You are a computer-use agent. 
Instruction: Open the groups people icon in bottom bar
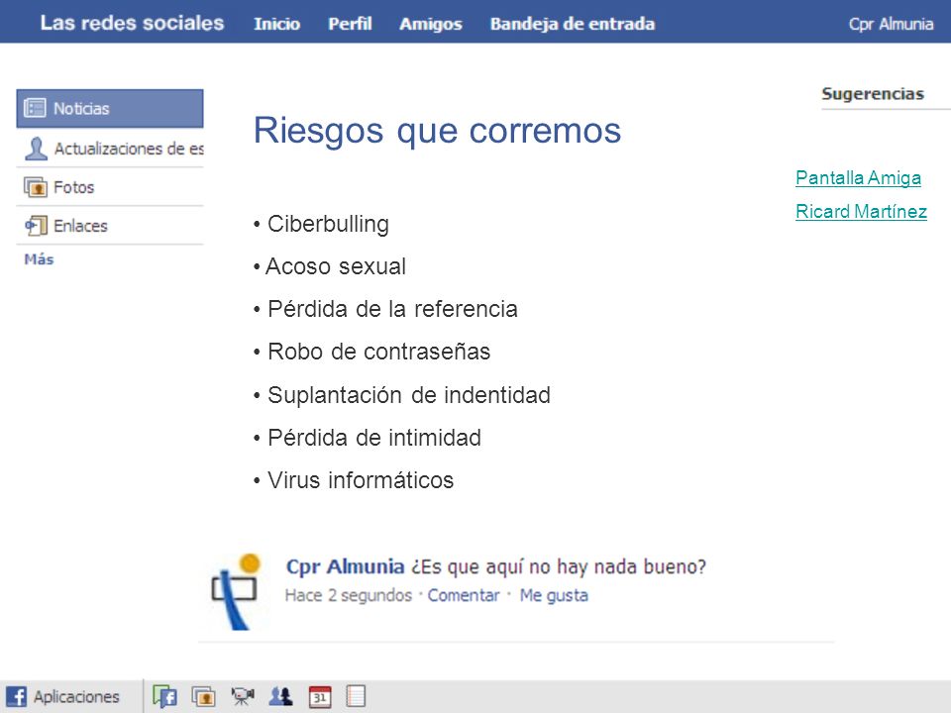[280, 696]
